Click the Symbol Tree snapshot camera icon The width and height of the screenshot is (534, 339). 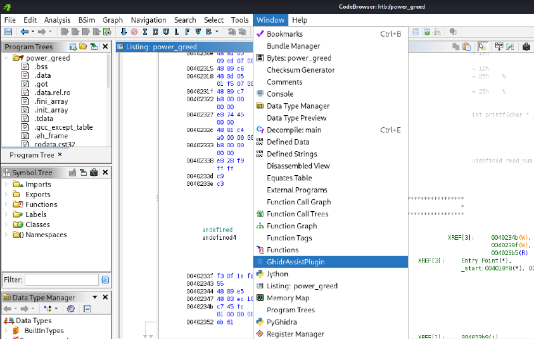94,172
